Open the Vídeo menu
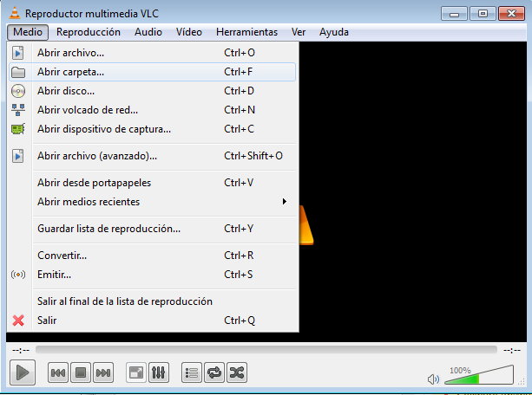Image resolution: width=532 pixels, height=395 pixels. tap(189, 32)
